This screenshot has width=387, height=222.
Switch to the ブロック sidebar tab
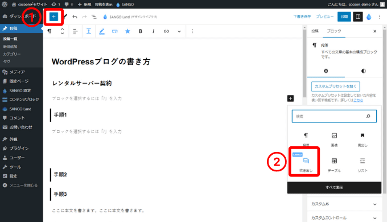tap(334, 31)
